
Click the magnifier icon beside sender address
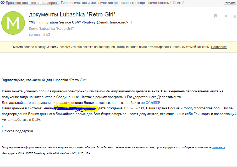point(131,22)
